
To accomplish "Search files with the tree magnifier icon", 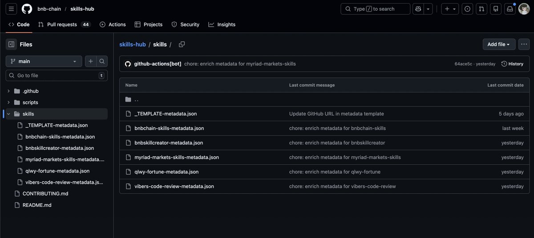I will tap(102, 61).
